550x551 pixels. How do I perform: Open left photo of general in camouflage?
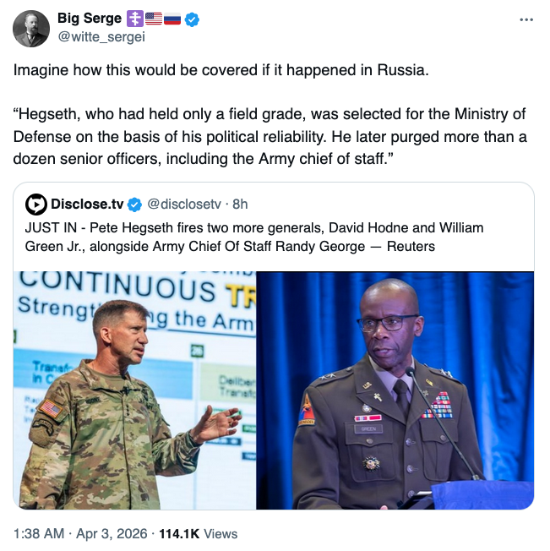pos(134,390)
